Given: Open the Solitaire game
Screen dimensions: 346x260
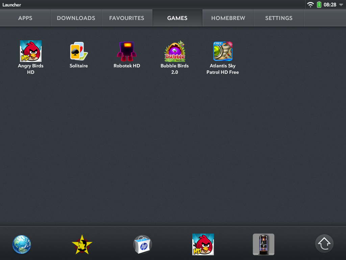Looking at the screenshot, I should click(x=79, y=51).
